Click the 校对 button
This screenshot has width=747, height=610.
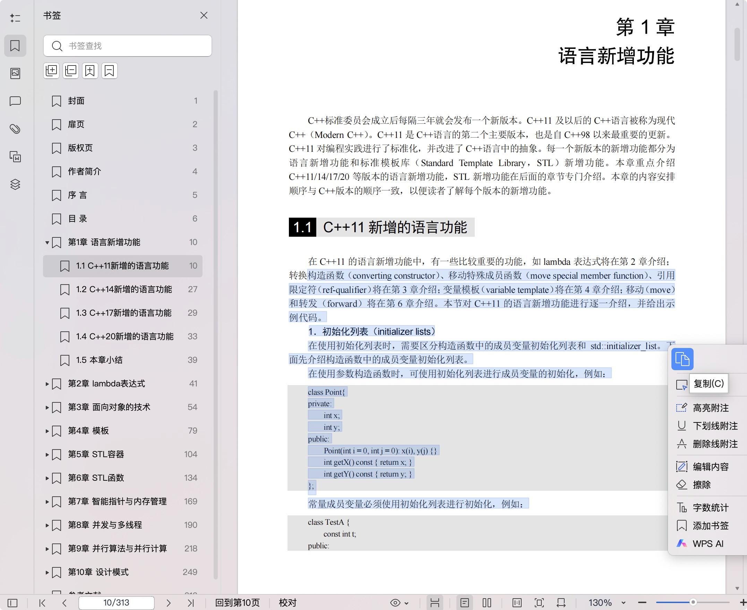click(x=287, y=603)
